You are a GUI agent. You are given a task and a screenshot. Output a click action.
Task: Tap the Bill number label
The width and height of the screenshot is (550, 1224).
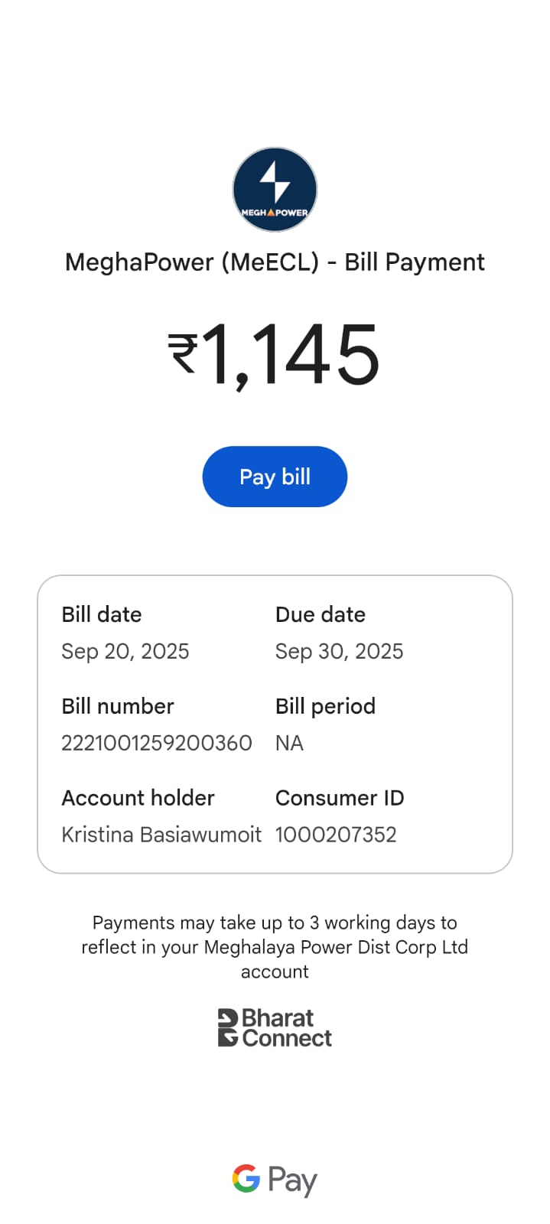pos(118,706)
